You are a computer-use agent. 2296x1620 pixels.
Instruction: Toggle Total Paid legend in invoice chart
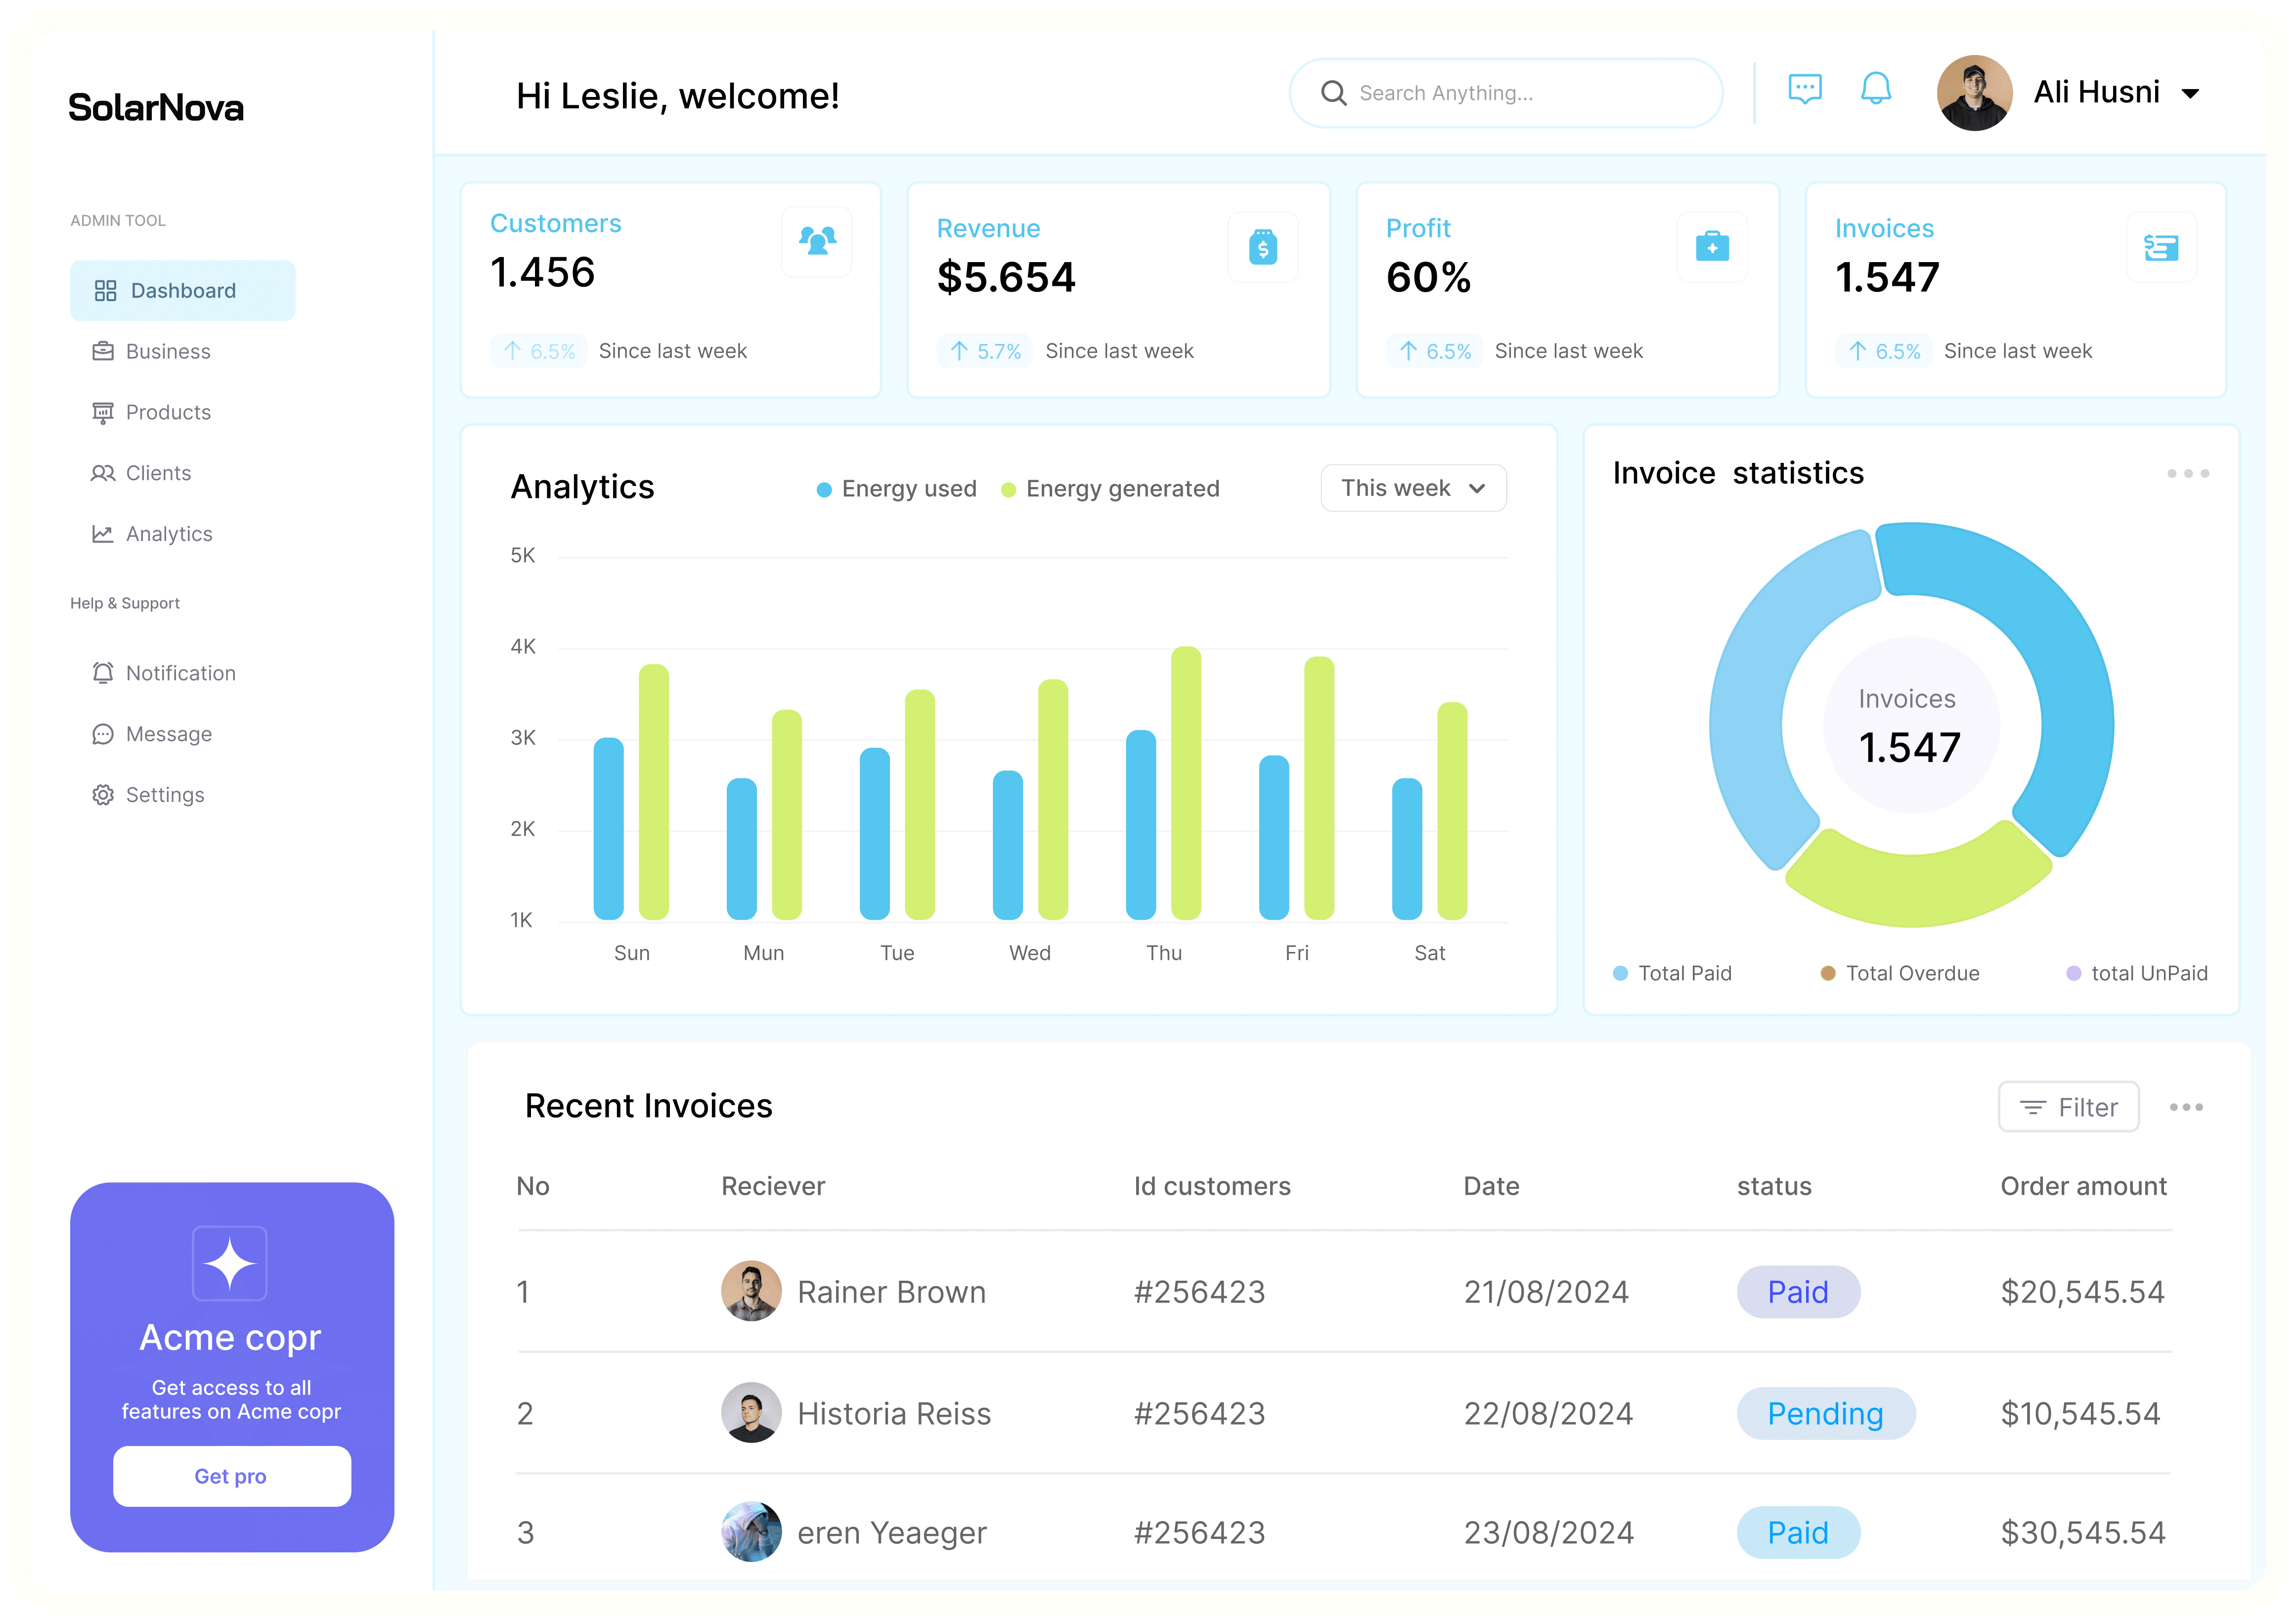(x=1672, y=973)
